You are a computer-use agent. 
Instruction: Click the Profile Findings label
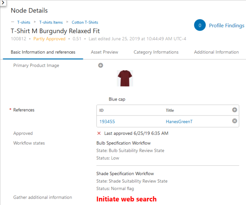click(x=226, y=25)
